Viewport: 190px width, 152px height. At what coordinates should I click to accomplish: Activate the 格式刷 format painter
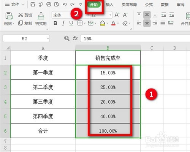coord(41,19)
